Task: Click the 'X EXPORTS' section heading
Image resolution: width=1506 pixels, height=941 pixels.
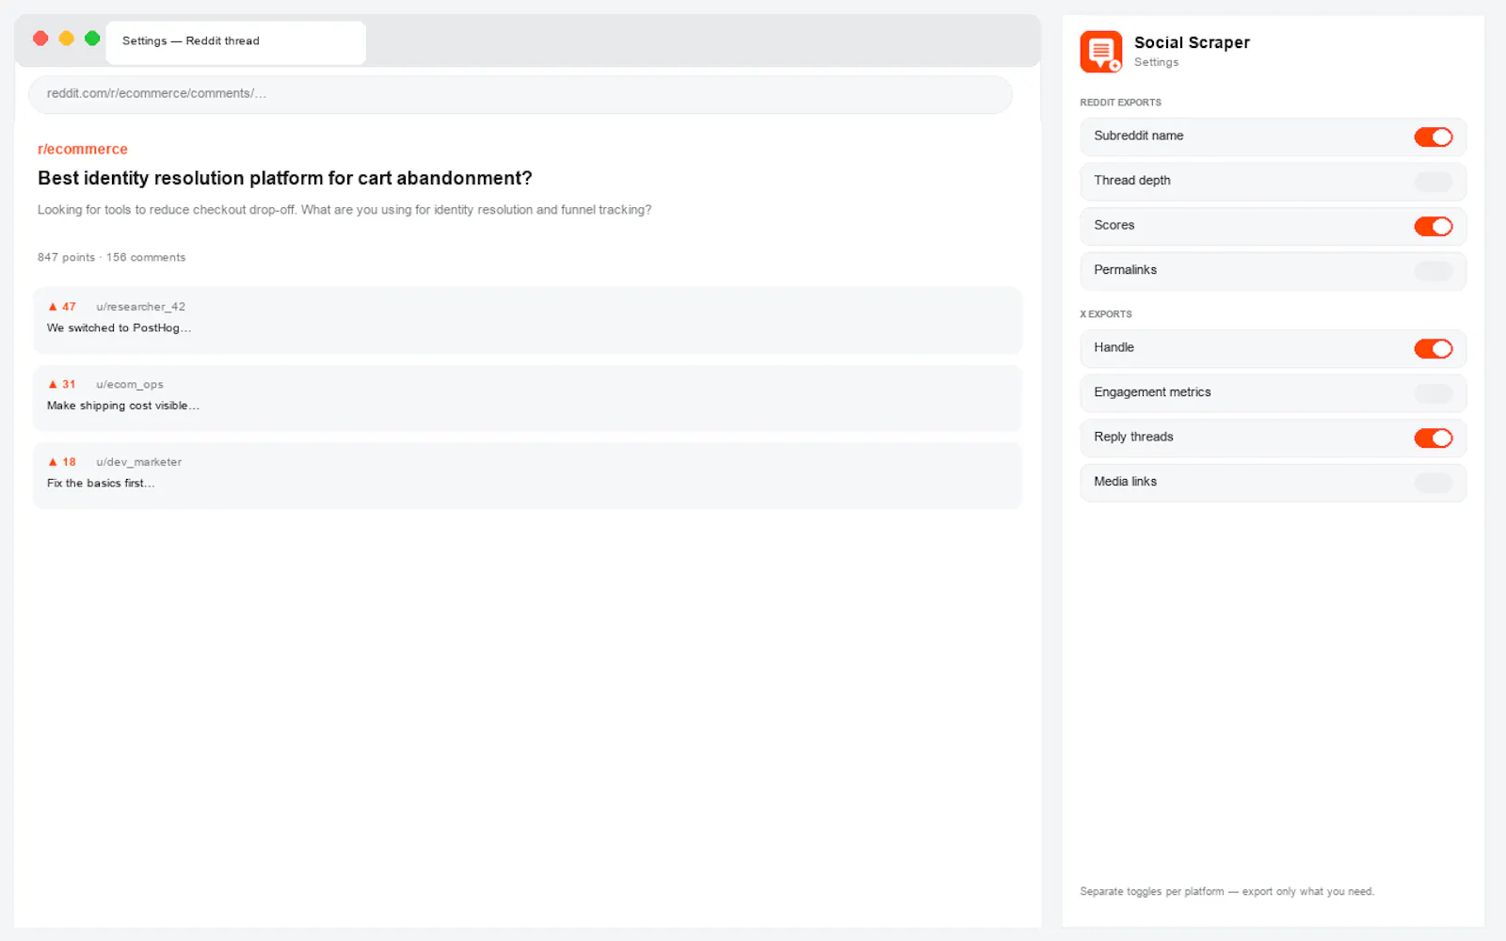Action: tap(1106, 314)
